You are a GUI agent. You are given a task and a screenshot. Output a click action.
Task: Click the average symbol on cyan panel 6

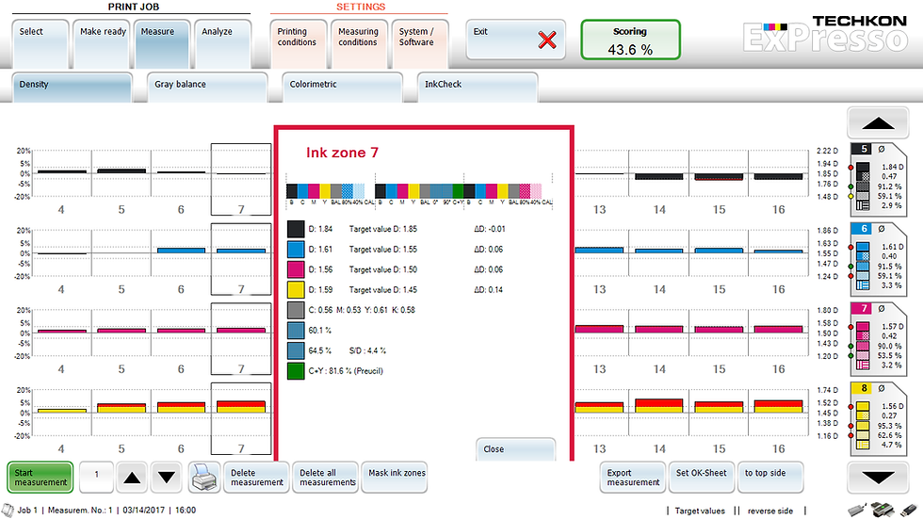(882, 228)
